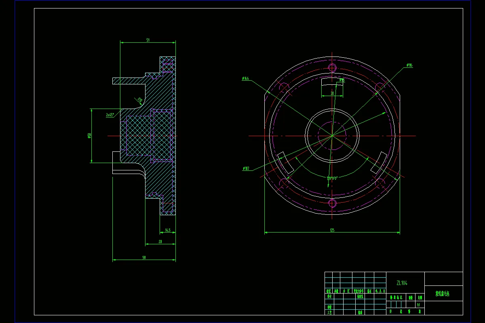
Task: Click the 120° angular dimension text
Action: click(332, 178)
